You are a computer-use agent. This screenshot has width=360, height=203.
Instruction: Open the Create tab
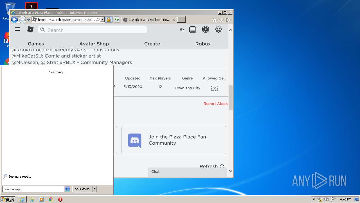[x=152, y=44]
